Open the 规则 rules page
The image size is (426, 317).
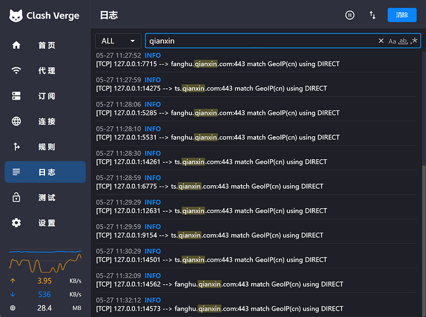(x=45, y=146)
